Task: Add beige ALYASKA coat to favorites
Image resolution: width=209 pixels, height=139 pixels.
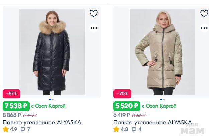Action: coord(204,13)
